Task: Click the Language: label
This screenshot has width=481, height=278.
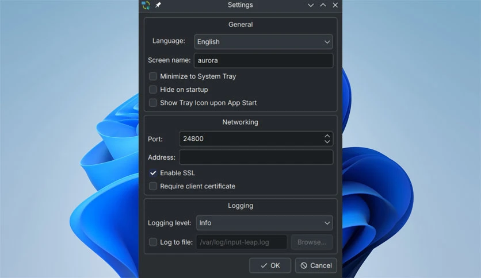Action: (169, 41)
